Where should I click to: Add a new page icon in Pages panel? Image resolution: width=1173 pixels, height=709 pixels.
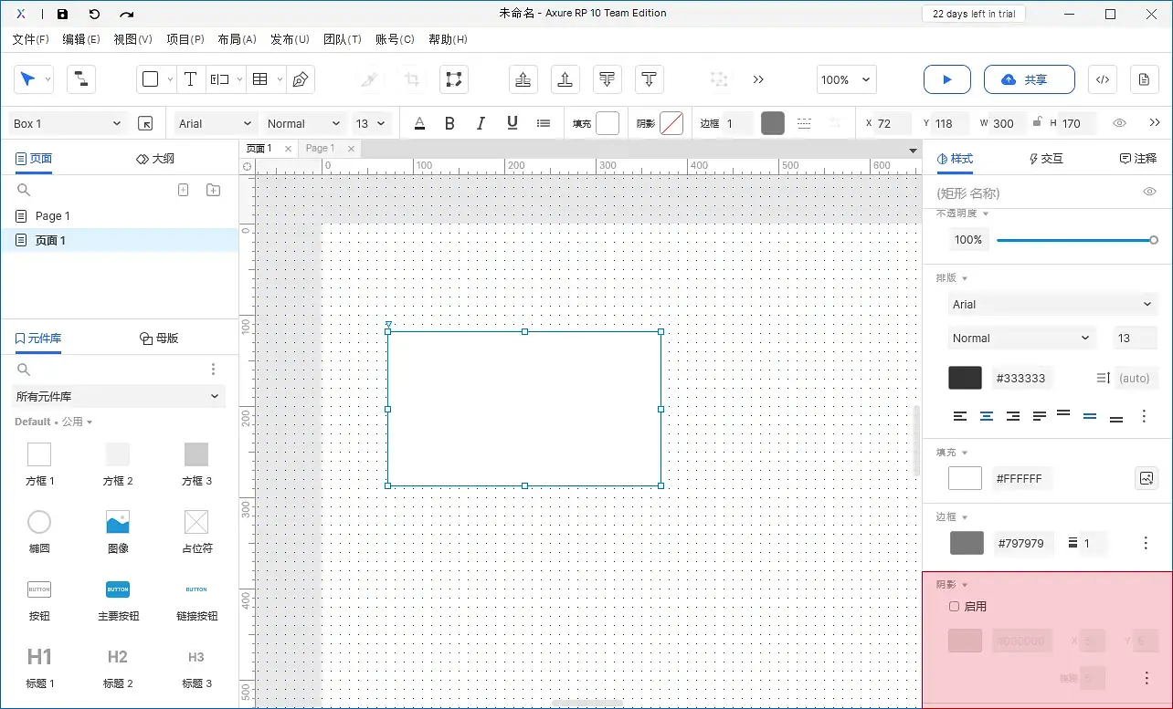click(183, 190)
